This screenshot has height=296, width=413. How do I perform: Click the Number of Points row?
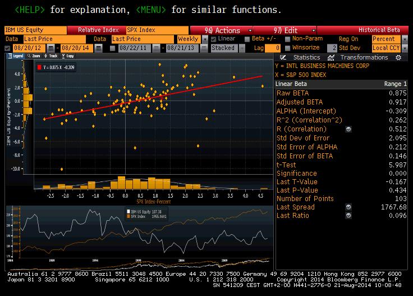pos(341,199)
